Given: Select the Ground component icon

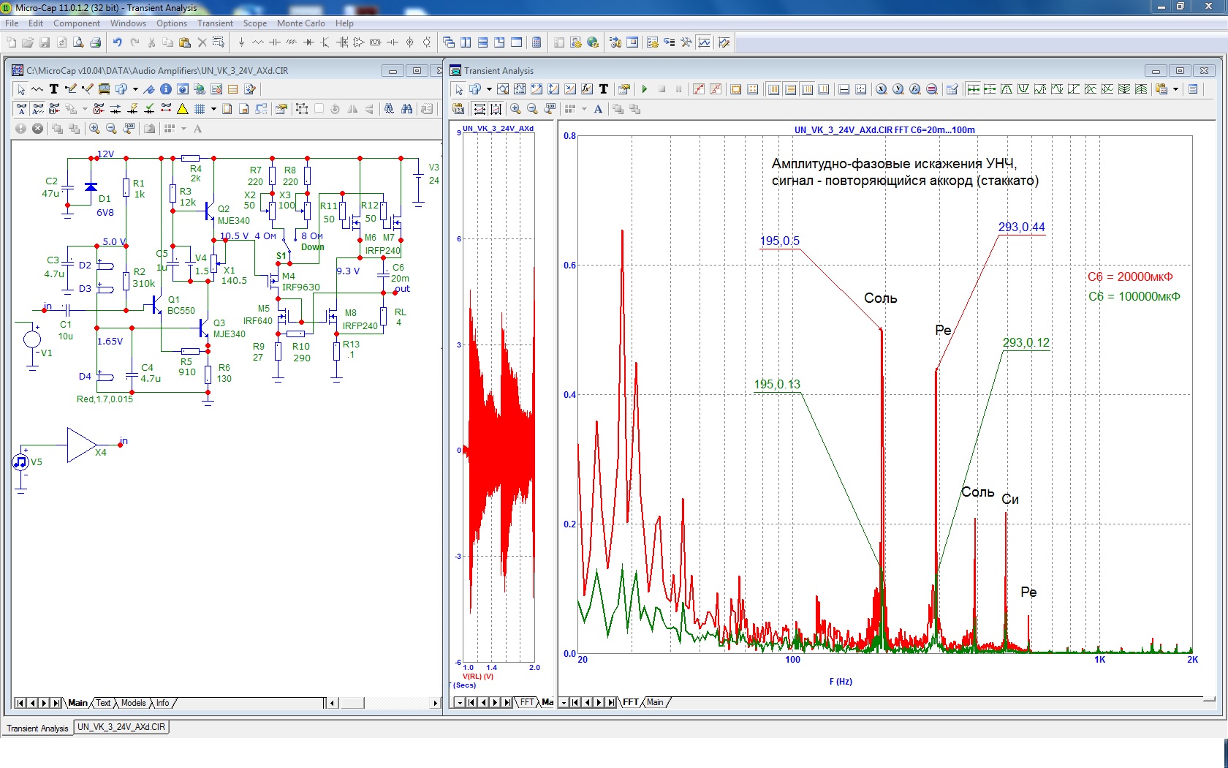Looking at the screenshot, I should click(x=241, y=42).
